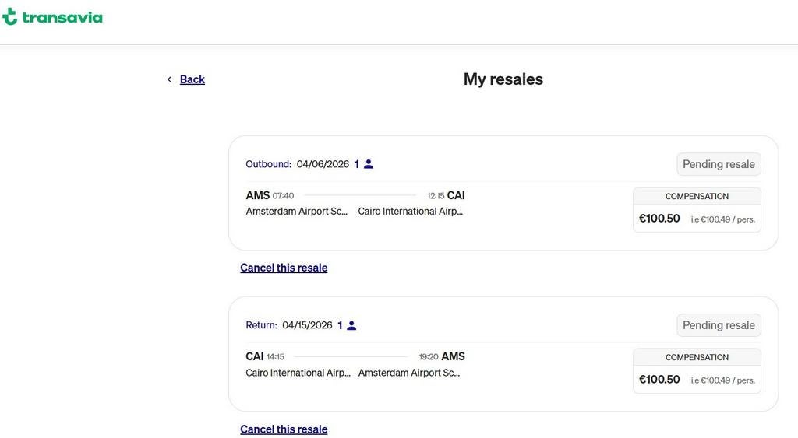The height and width of the screenshot is (438, 798).
Task: Go back using the Back link
Action: pyautogui.click(x=192, y=79)
